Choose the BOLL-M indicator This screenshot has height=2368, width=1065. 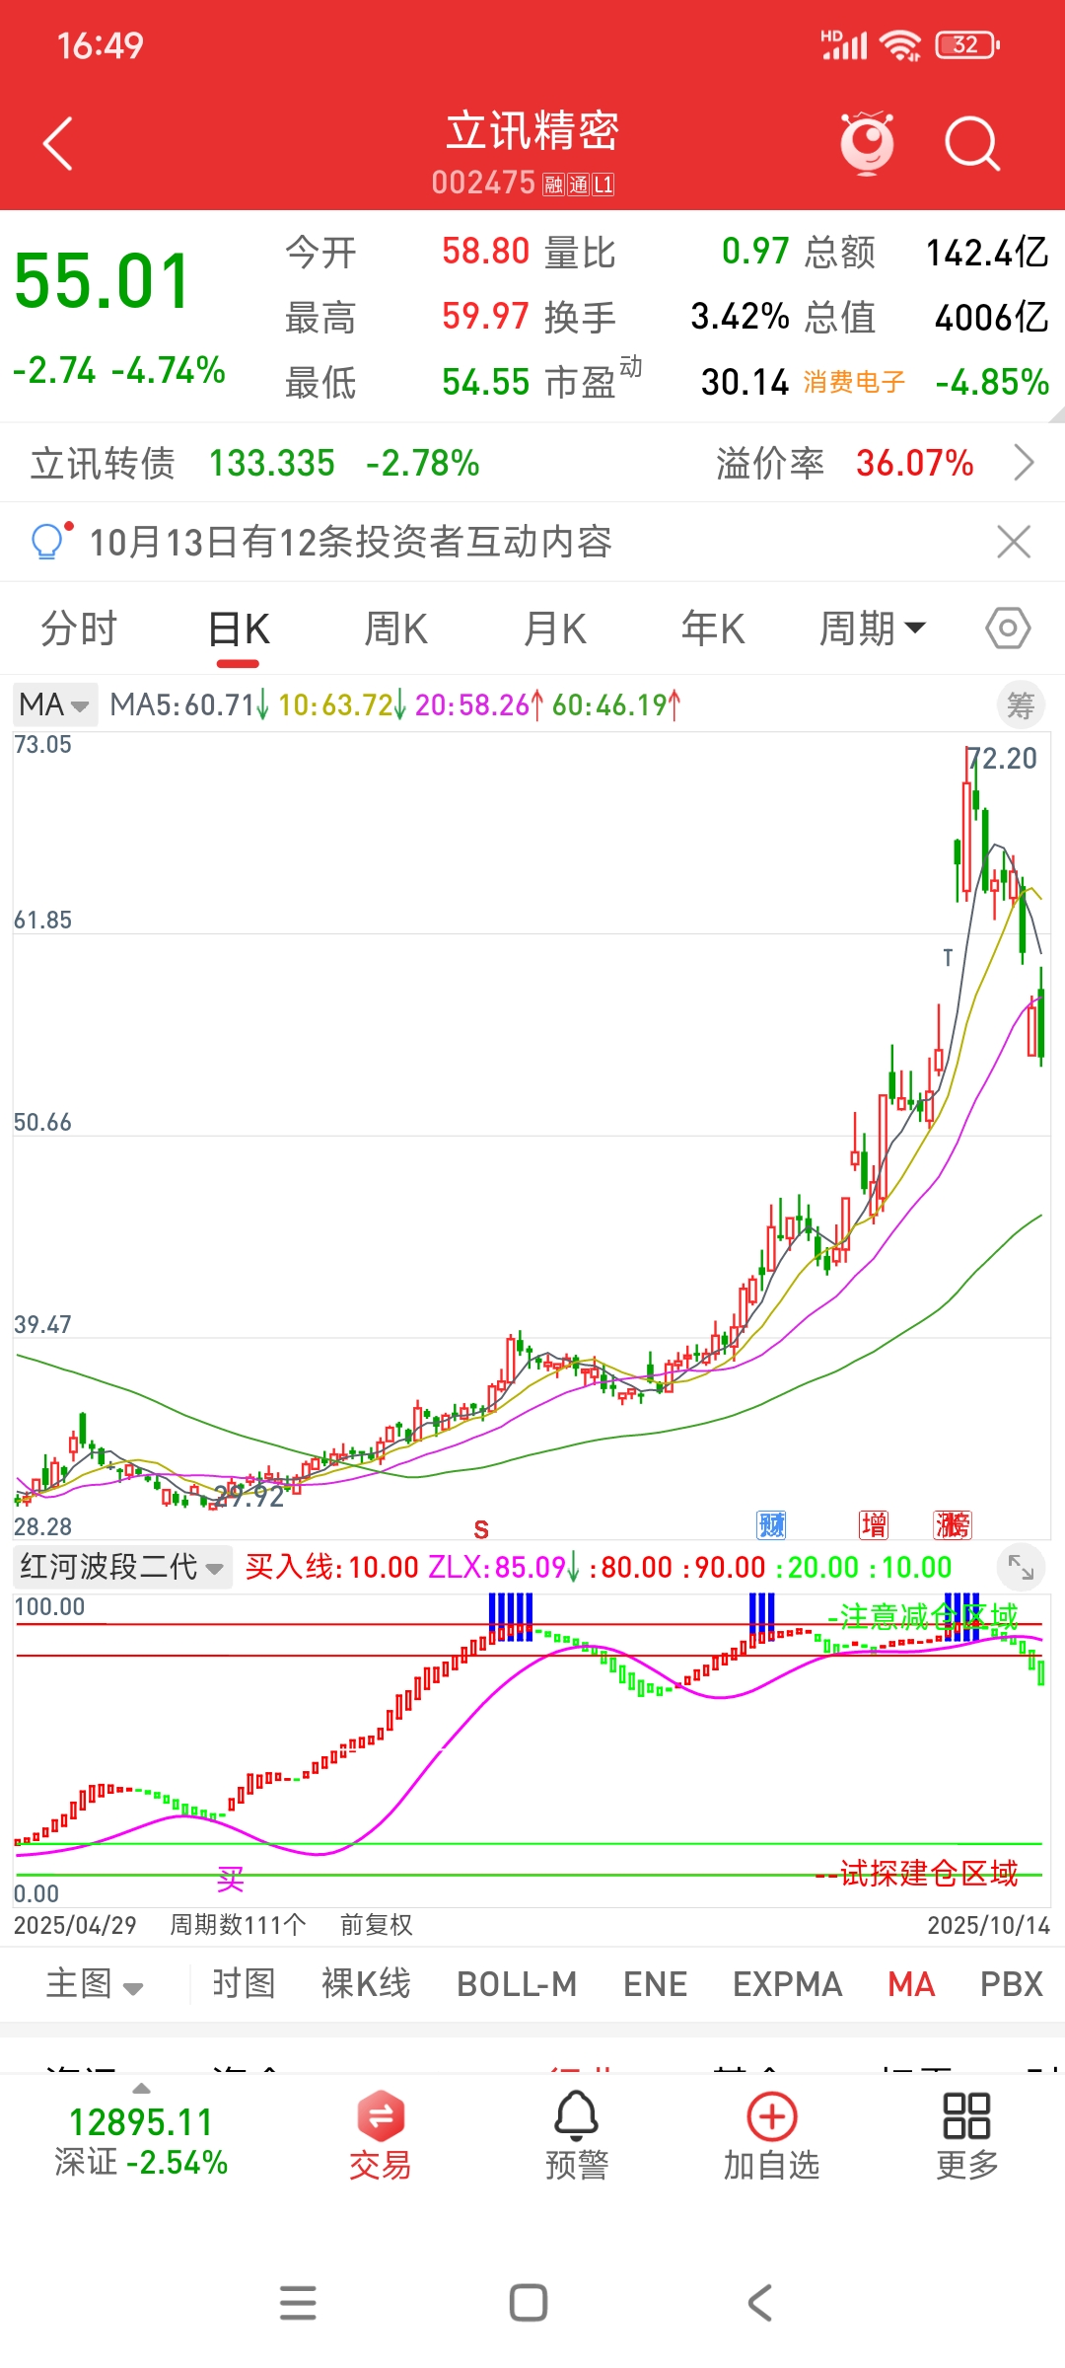517,1984
